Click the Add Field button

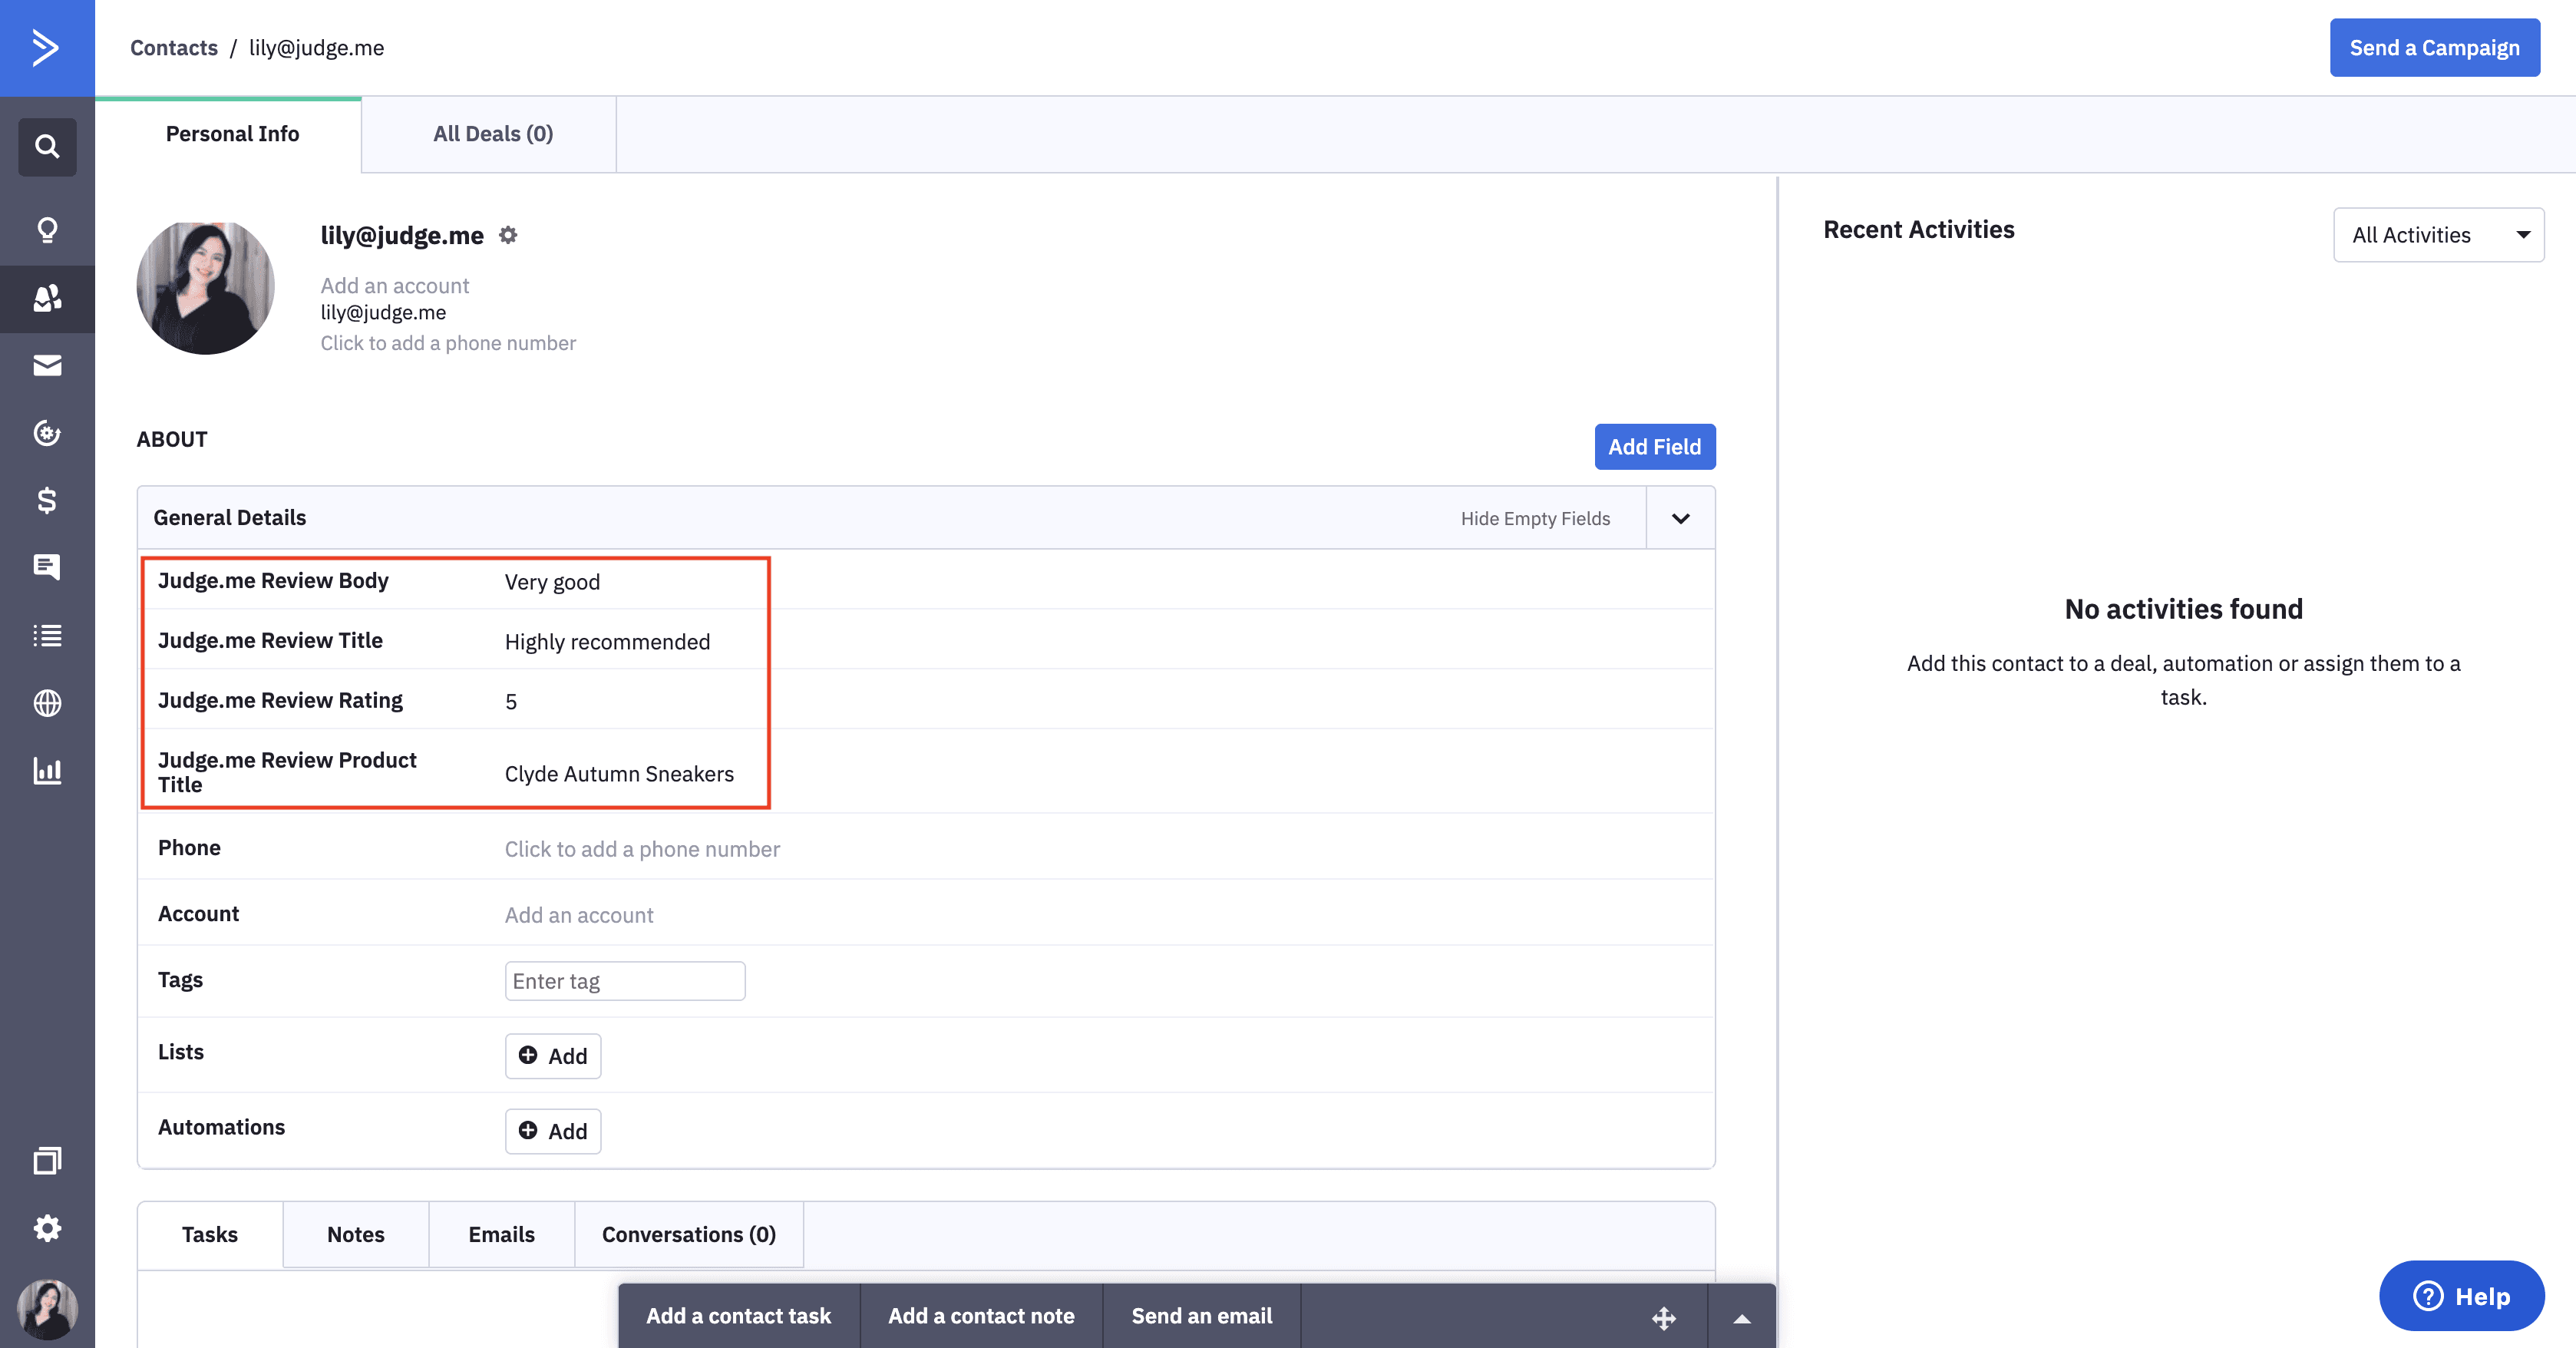tap(1654, 447)
